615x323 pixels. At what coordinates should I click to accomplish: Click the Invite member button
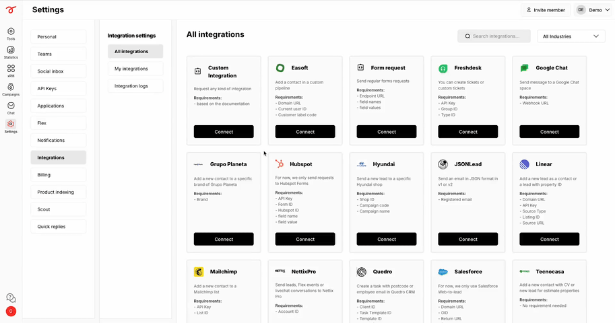click(x=546, y=10)
